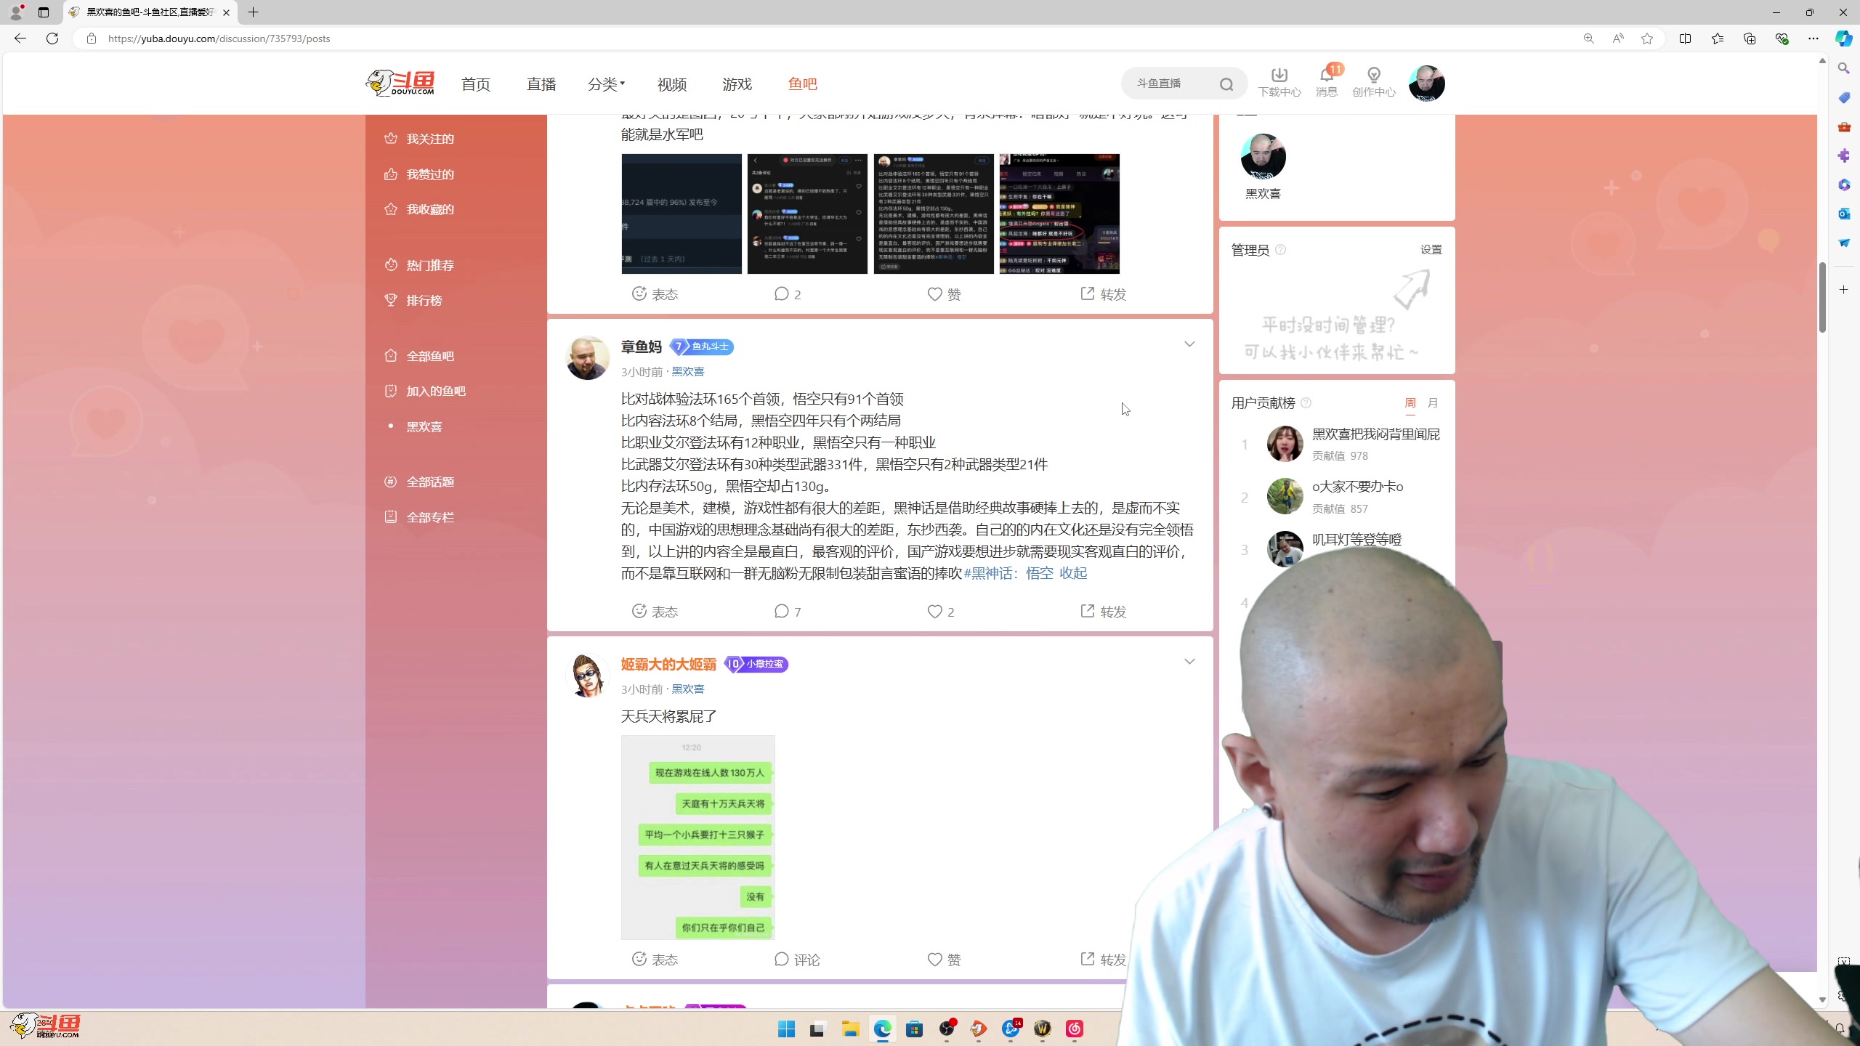Viewport: 1860px width, 1046px height.
Task: Open the 游戏 nav item
Action: (x=737, y=84)
